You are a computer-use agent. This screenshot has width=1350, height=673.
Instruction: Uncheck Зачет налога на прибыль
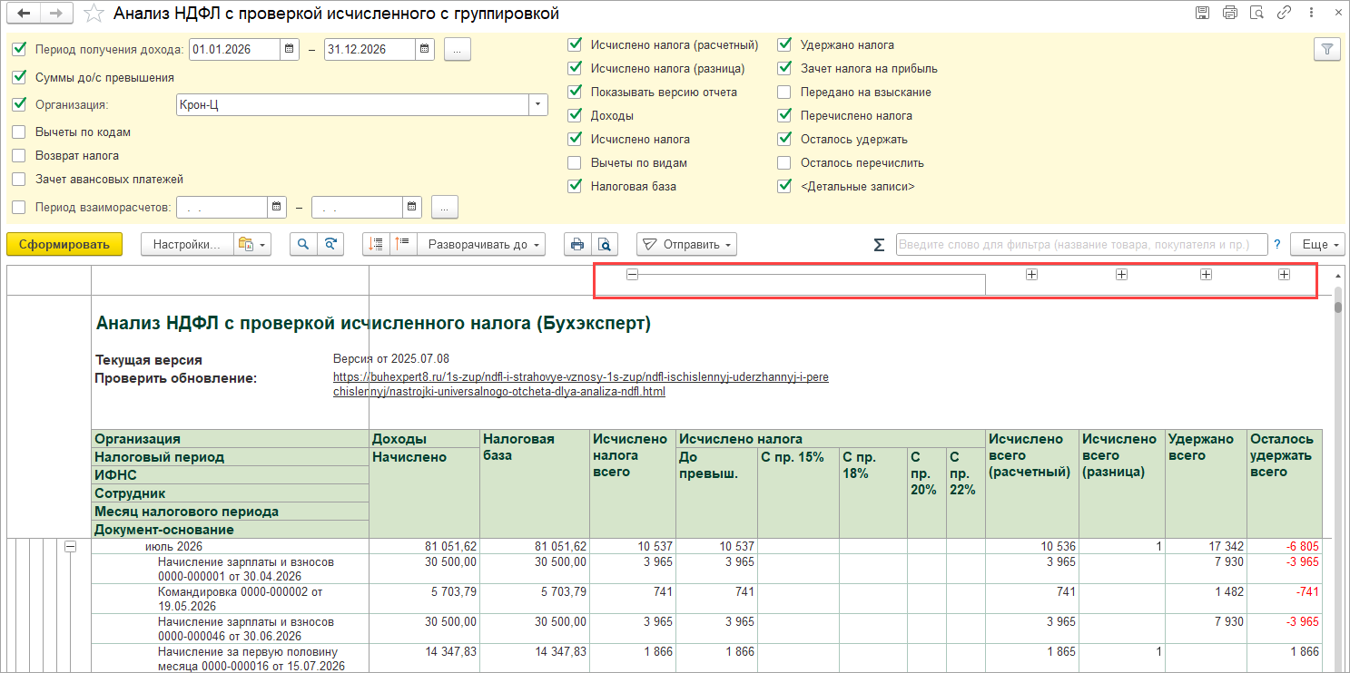[x=784, y=68]
